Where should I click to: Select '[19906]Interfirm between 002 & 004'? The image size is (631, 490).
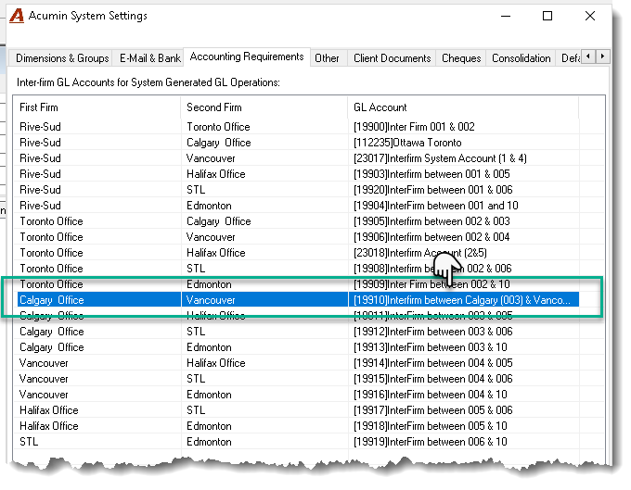point(431,237)
